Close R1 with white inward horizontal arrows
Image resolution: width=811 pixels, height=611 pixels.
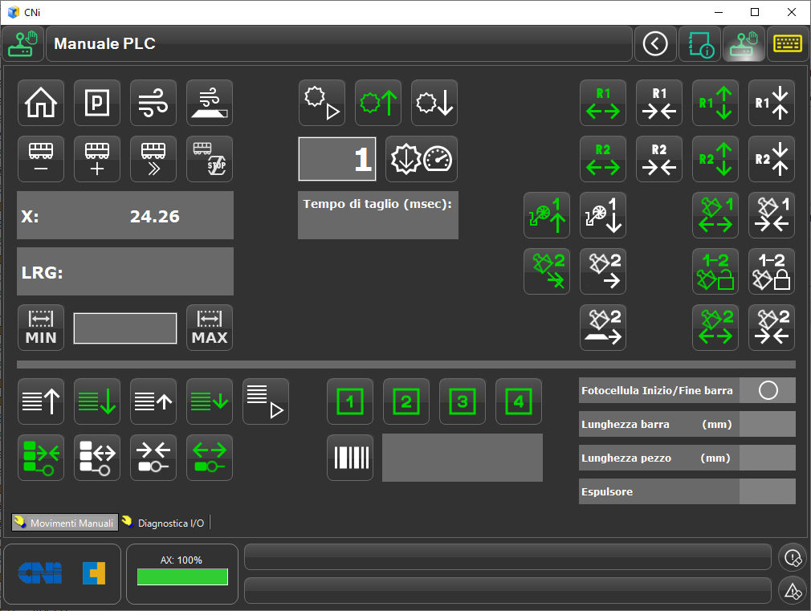coord(659,103)
